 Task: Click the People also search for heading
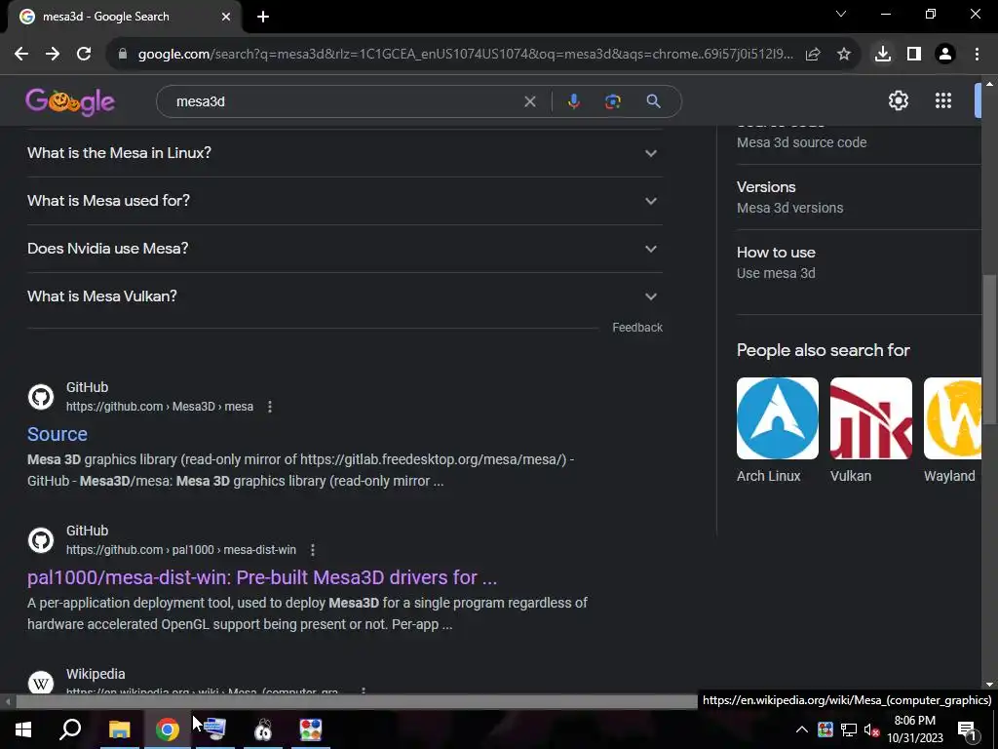point(823,350)
